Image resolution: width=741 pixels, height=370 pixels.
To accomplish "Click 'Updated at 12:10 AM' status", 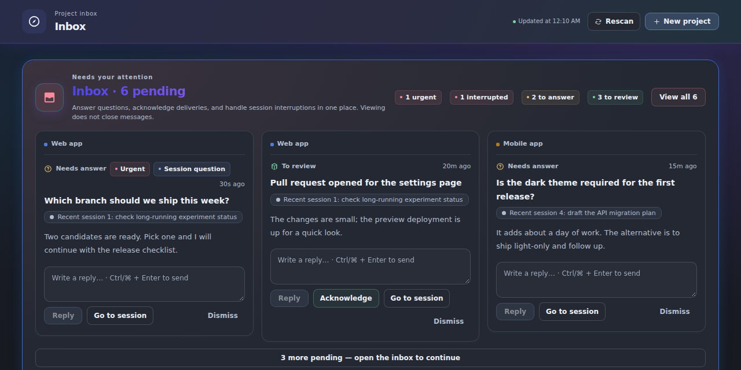I will coord(546,21).
